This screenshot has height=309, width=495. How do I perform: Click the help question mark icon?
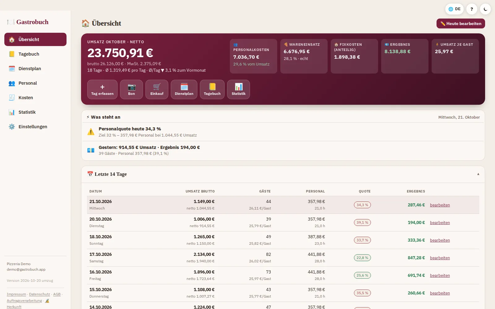tap(471, 9)
